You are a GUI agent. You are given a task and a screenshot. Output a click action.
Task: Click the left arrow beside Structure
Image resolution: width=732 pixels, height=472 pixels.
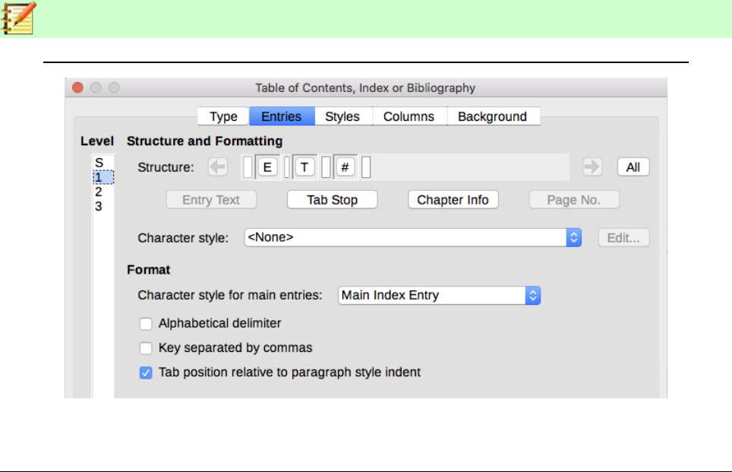pyautogui.click(x=218, y=168)
